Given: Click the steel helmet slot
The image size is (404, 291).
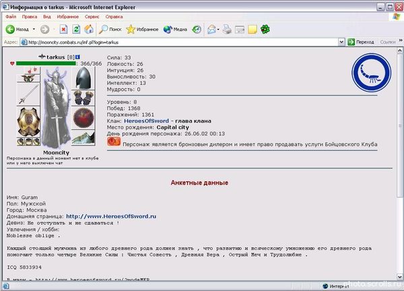Looking at the screenshot, I should click(83, 78).
